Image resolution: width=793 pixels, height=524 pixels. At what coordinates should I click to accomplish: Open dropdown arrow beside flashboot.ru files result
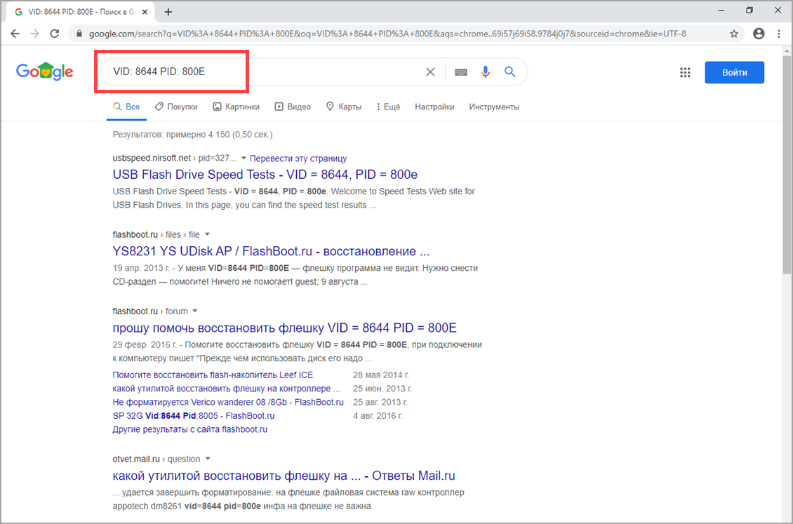(x=207, y=234)
